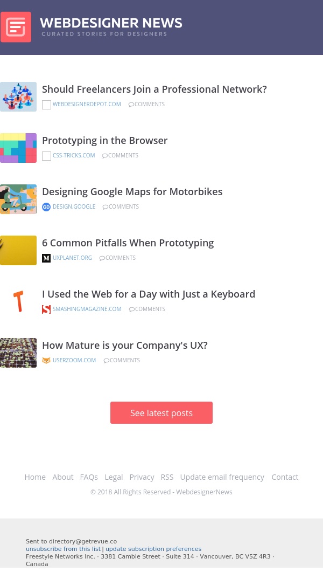Click unsubscribe from this list link
Image resolution: width=323 pixels, height=579 pixels.
tap(63, 549)
